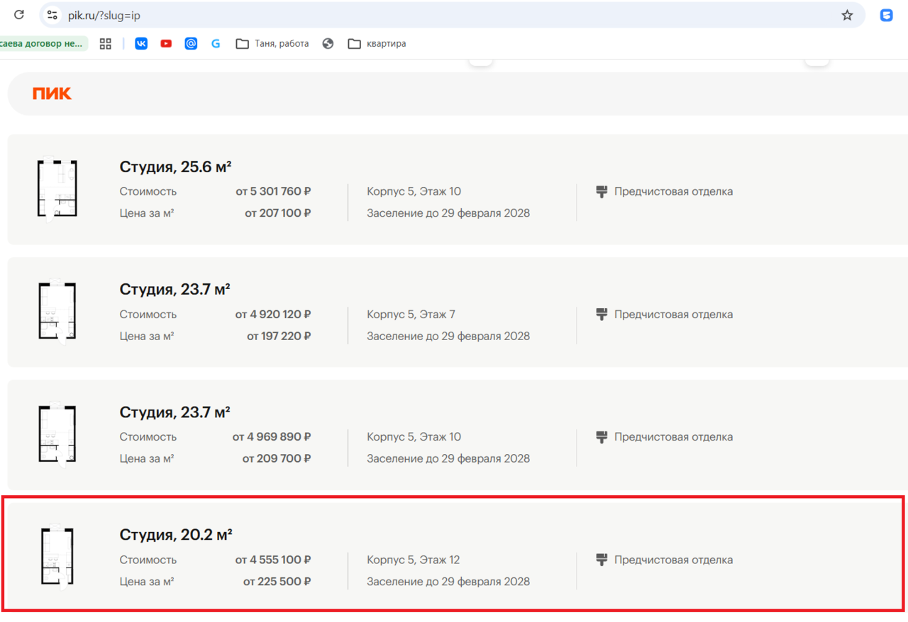Viewport: 908px width, 622px height.
Task: Open floor plan of the 20.2 м² studio
Action: point(57,557)
